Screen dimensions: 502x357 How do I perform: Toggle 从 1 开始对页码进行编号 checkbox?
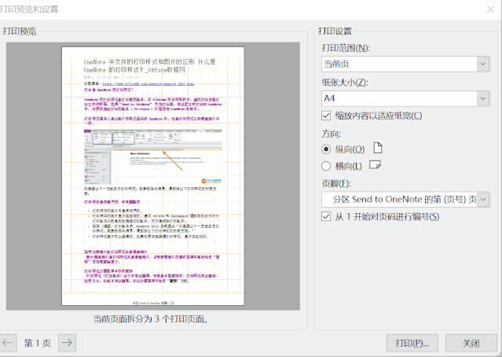(326, 216)
